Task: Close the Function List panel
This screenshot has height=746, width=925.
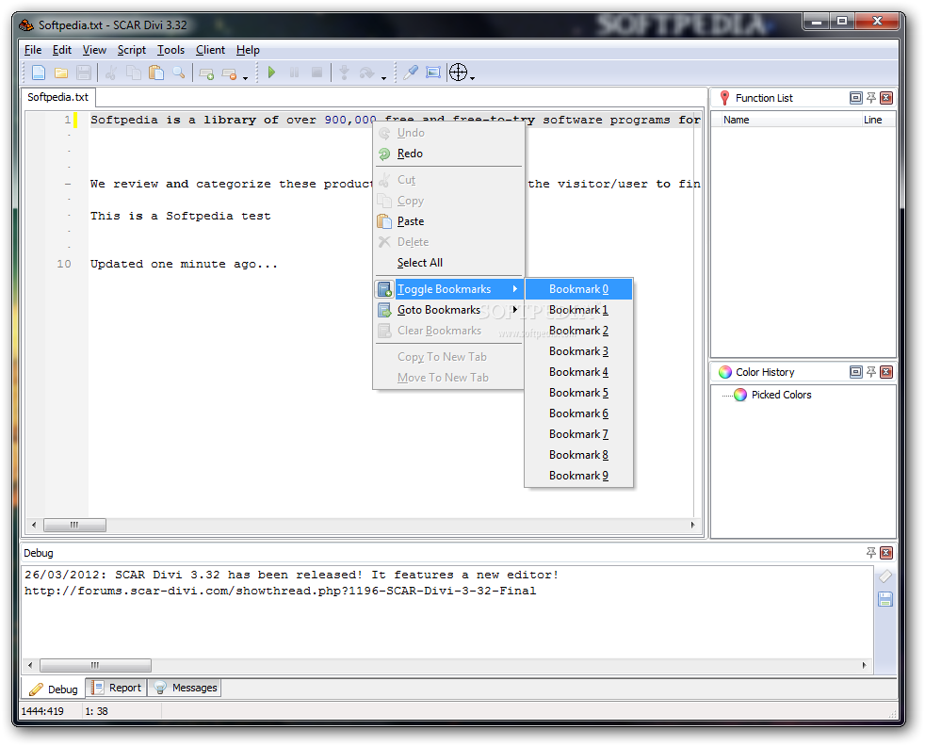Action: click(x=886, y=98)
